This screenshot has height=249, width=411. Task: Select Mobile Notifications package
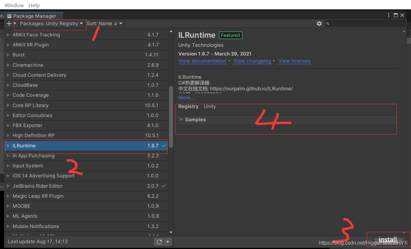coord(86,226)
